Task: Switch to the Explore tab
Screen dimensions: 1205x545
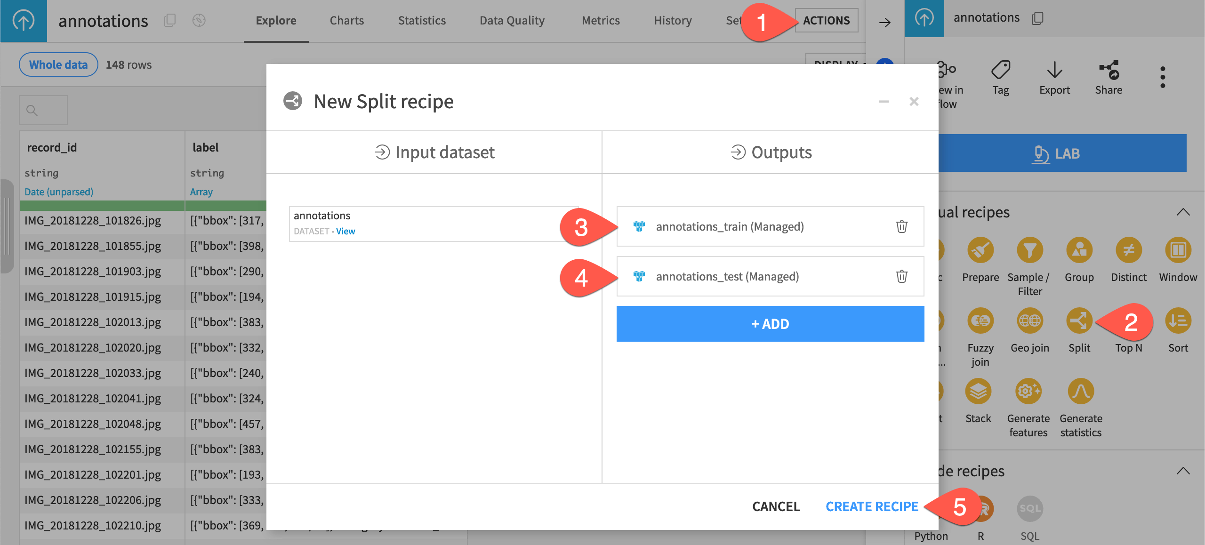Action: coord(276,21)
